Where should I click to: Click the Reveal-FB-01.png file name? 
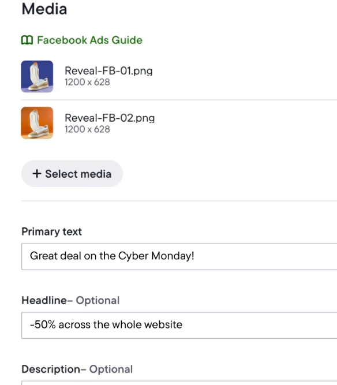pos(108,71)
